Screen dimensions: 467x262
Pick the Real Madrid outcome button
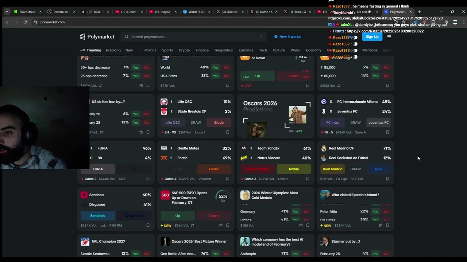(332, 169)
